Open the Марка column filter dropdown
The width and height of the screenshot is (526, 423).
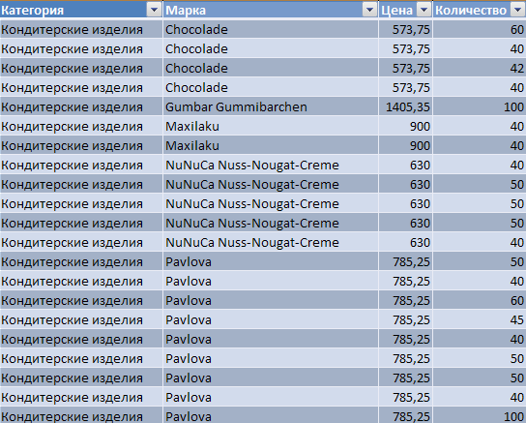coord(369,10)
